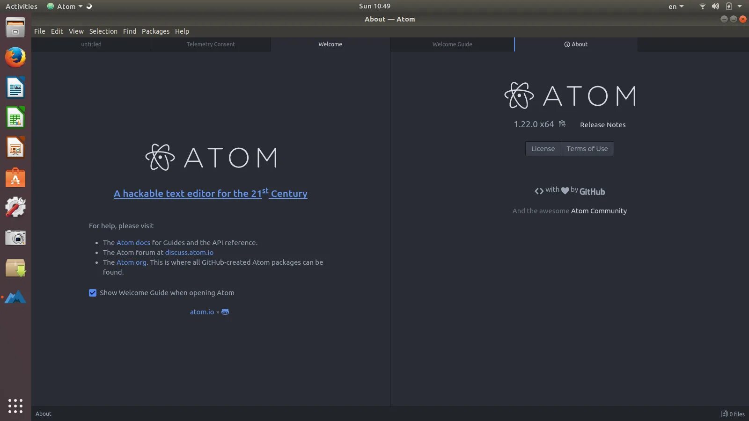
Task: Click the GitHub logo in the About pane
Action: [592, 191]
